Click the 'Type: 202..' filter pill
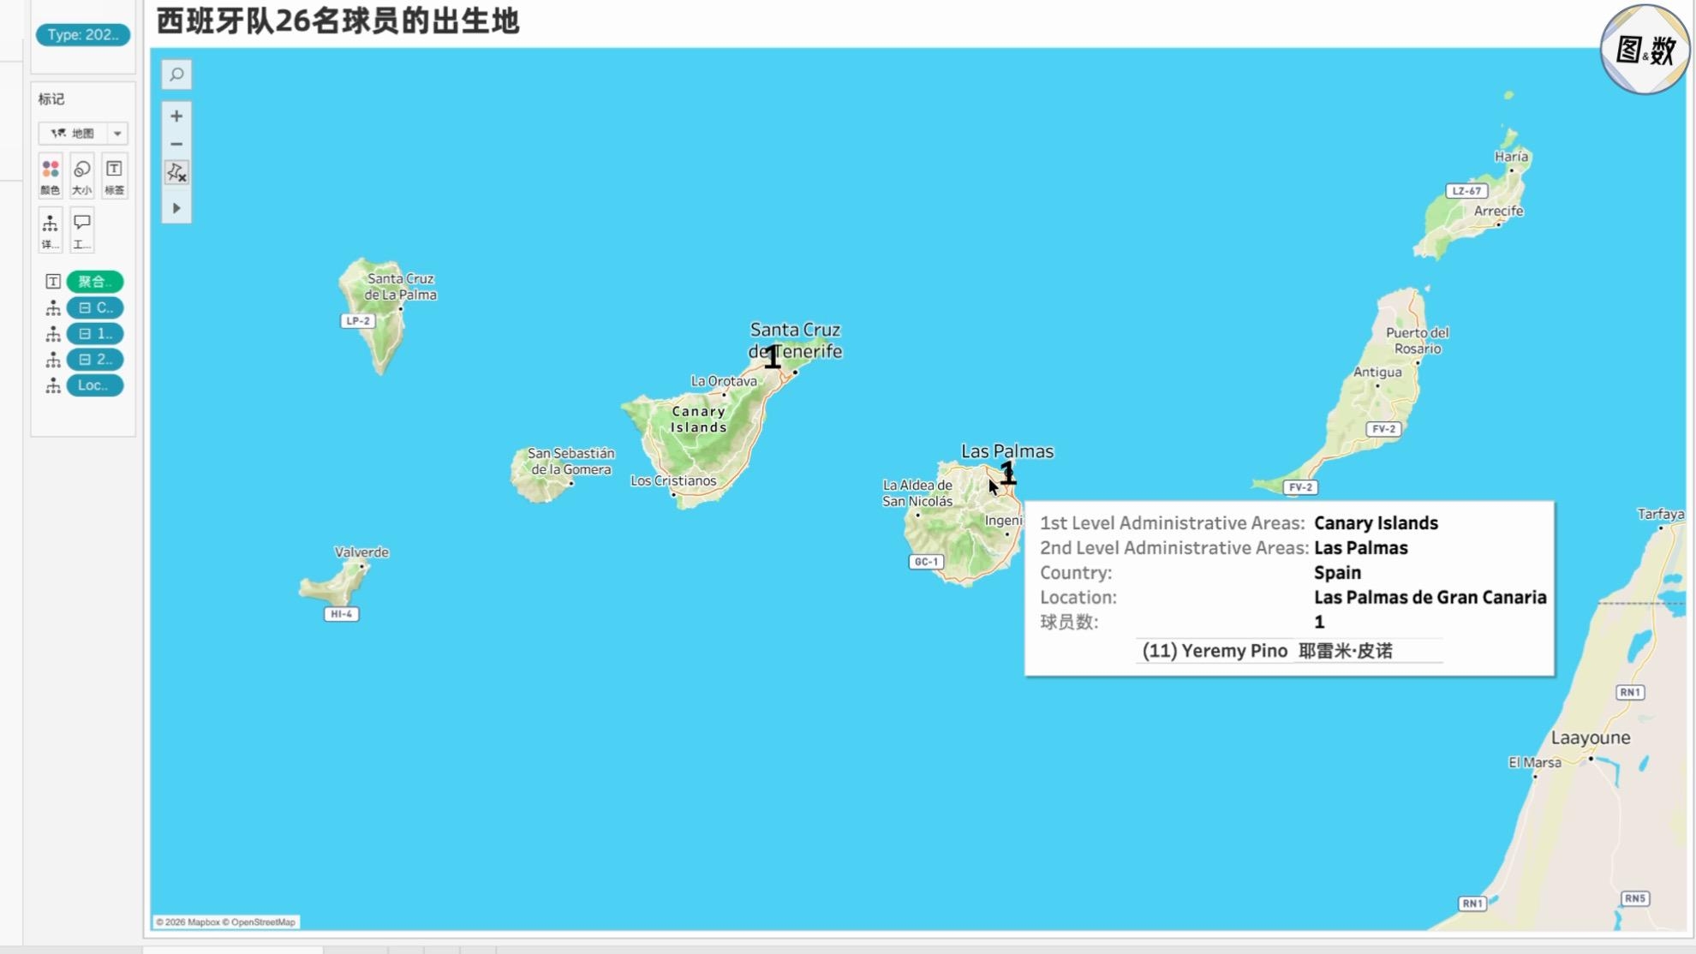This screenshot has height=954, width=1696. click(83, 35)
